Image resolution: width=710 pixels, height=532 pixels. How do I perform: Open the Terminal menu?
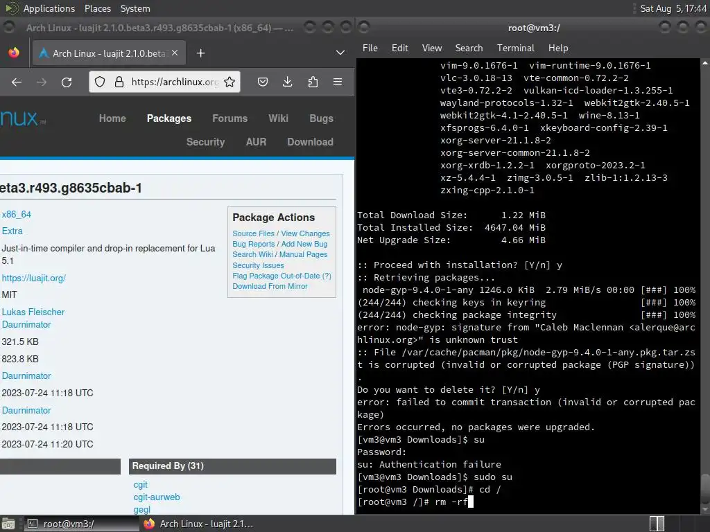pos(516,48)
